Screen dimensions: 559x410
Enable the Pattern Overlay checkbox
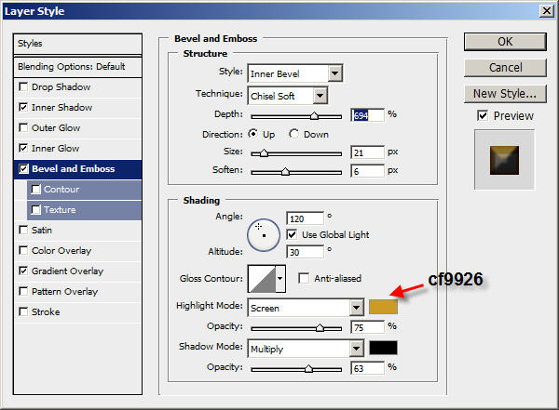pos(23,292)
